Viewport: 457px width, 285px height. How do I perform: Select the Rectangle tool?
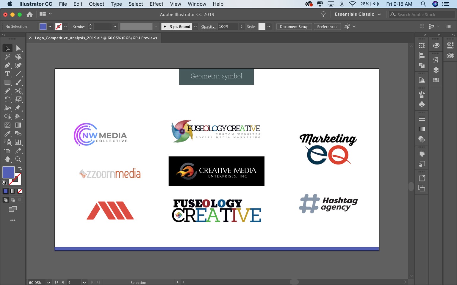(7, 83)
